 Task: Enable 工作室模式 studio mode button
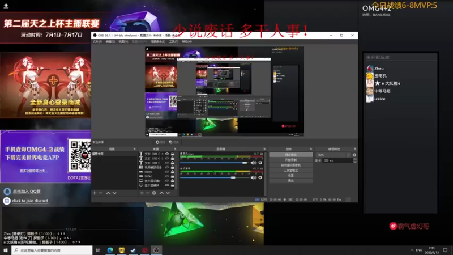(x=291, y=171)
